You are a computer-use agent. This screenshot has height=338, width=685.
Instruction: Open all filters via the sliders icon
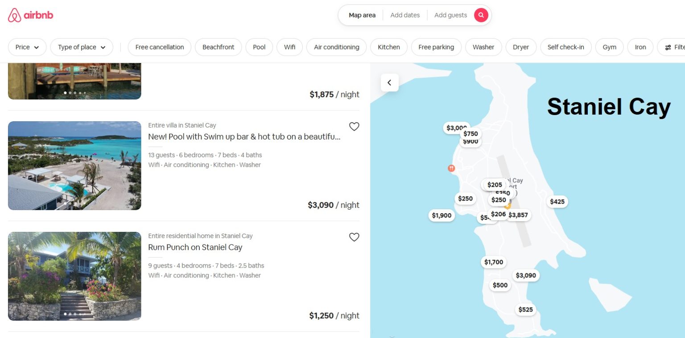(668, 47)
